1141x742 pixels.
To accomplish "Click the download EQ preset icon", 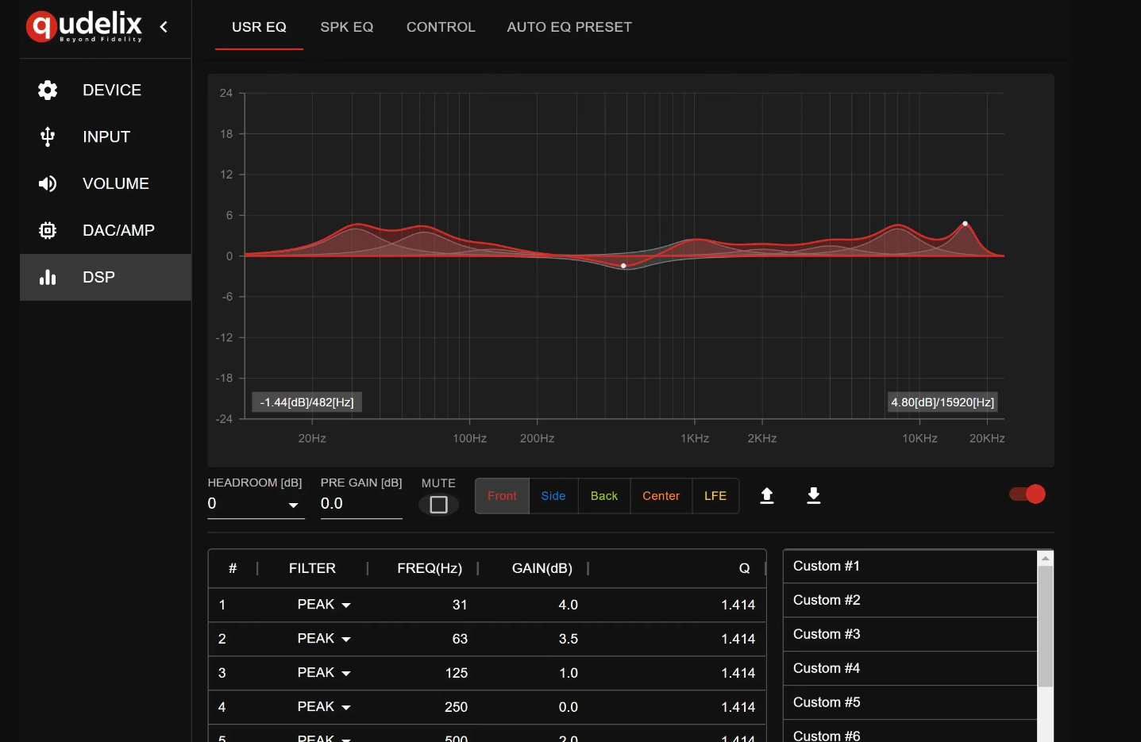I will tap(814, 496).
